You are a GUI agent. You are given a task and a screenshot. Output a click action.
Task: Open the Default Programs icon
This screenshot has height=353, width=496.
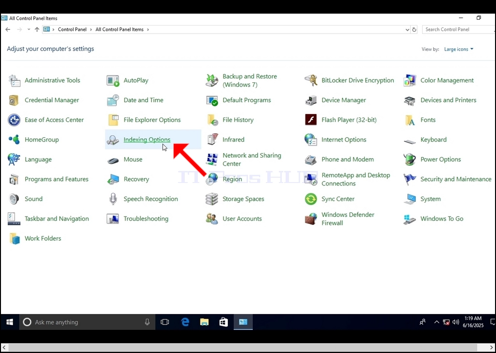point(212,100)
